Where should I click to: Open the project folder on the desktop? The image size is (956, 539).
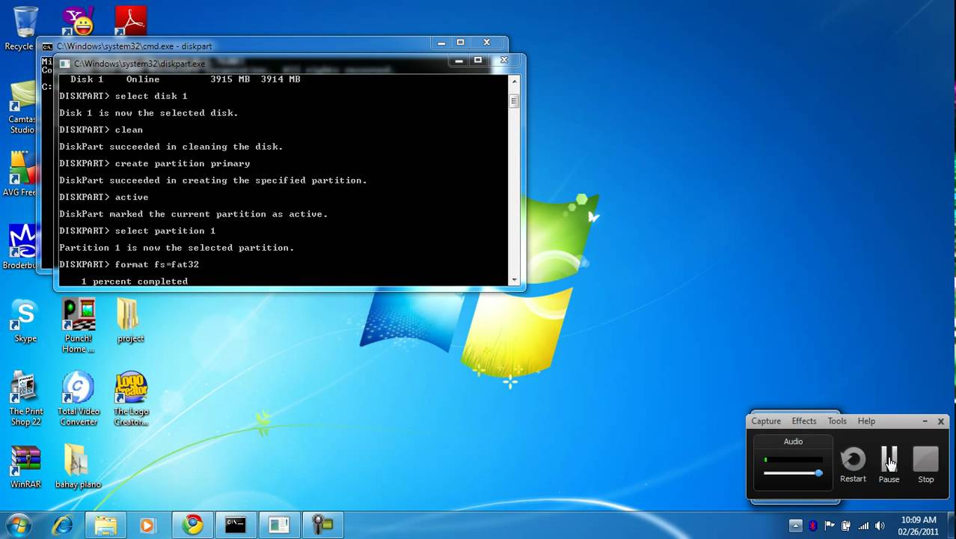point(130,320)
